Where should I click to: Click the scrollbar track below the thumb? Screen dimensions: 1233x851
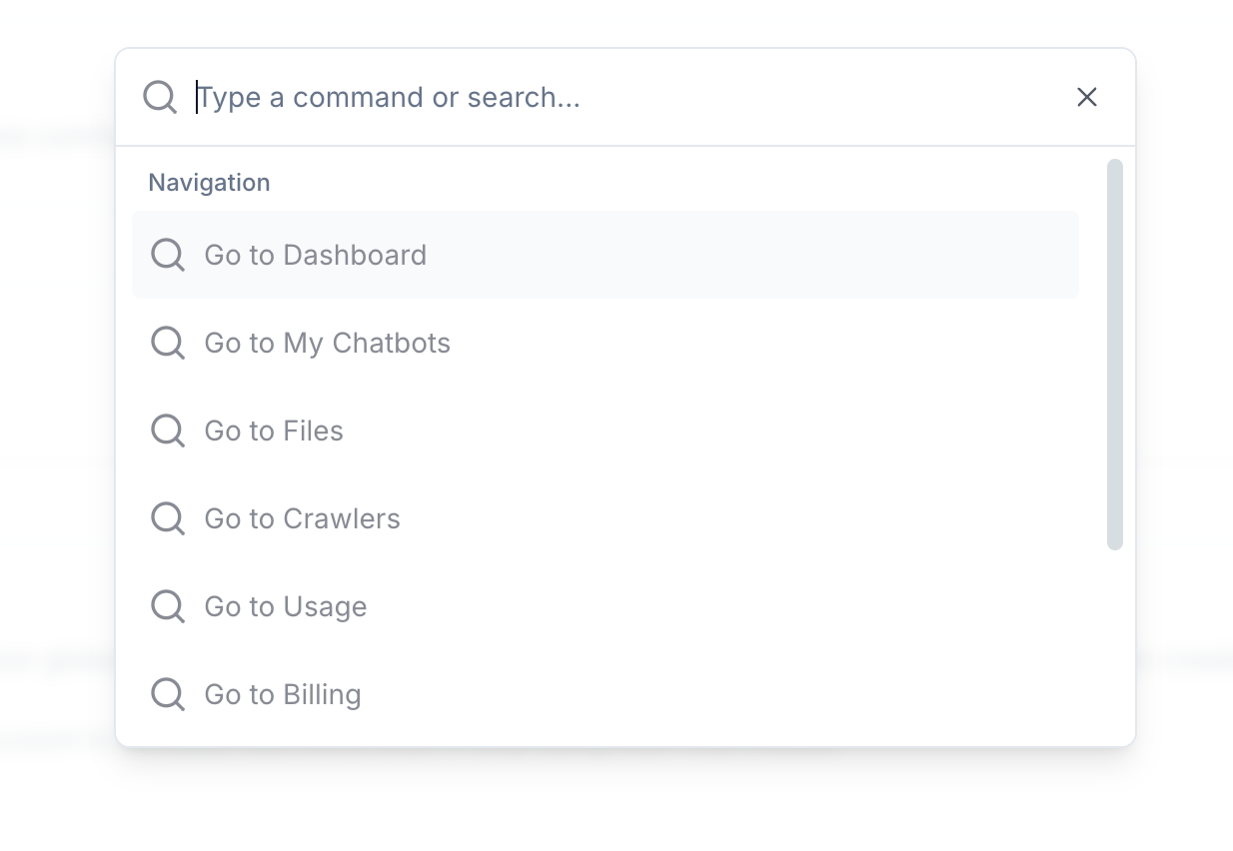click(x=1115, y=639)
